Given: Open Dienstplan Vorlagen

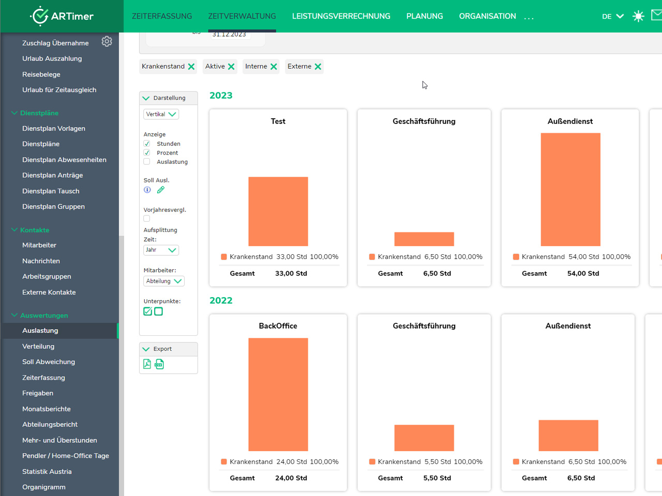Looking at the screenshot, I should point(54,128).
